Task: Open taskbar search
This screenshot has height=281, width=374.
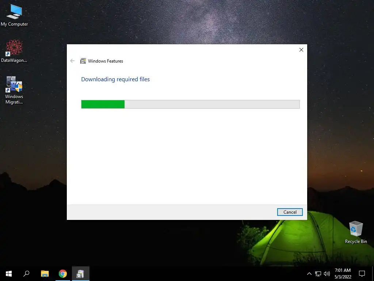Action: 26,274
